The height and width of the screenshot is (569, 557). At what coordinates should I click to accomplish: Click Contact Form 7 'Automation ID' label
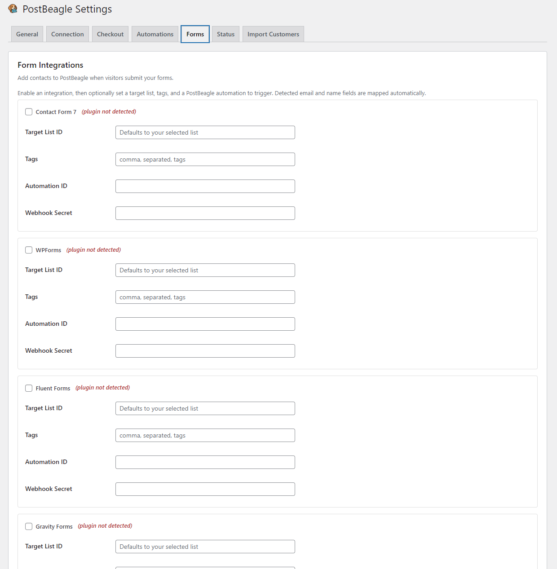[46, 186]
